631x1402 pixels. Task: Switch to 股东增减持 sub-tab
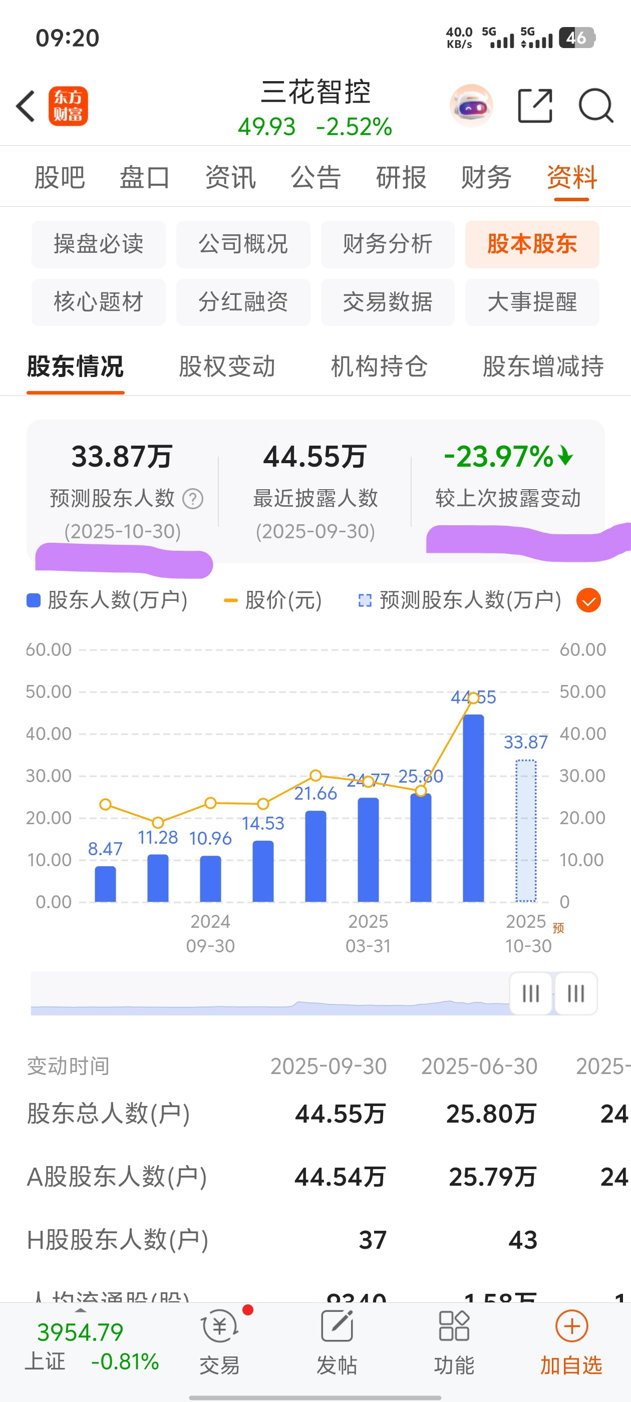(x=543, y=367)
